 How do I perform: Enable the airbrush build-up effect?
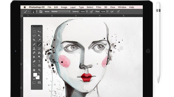(x=112, y=12)
